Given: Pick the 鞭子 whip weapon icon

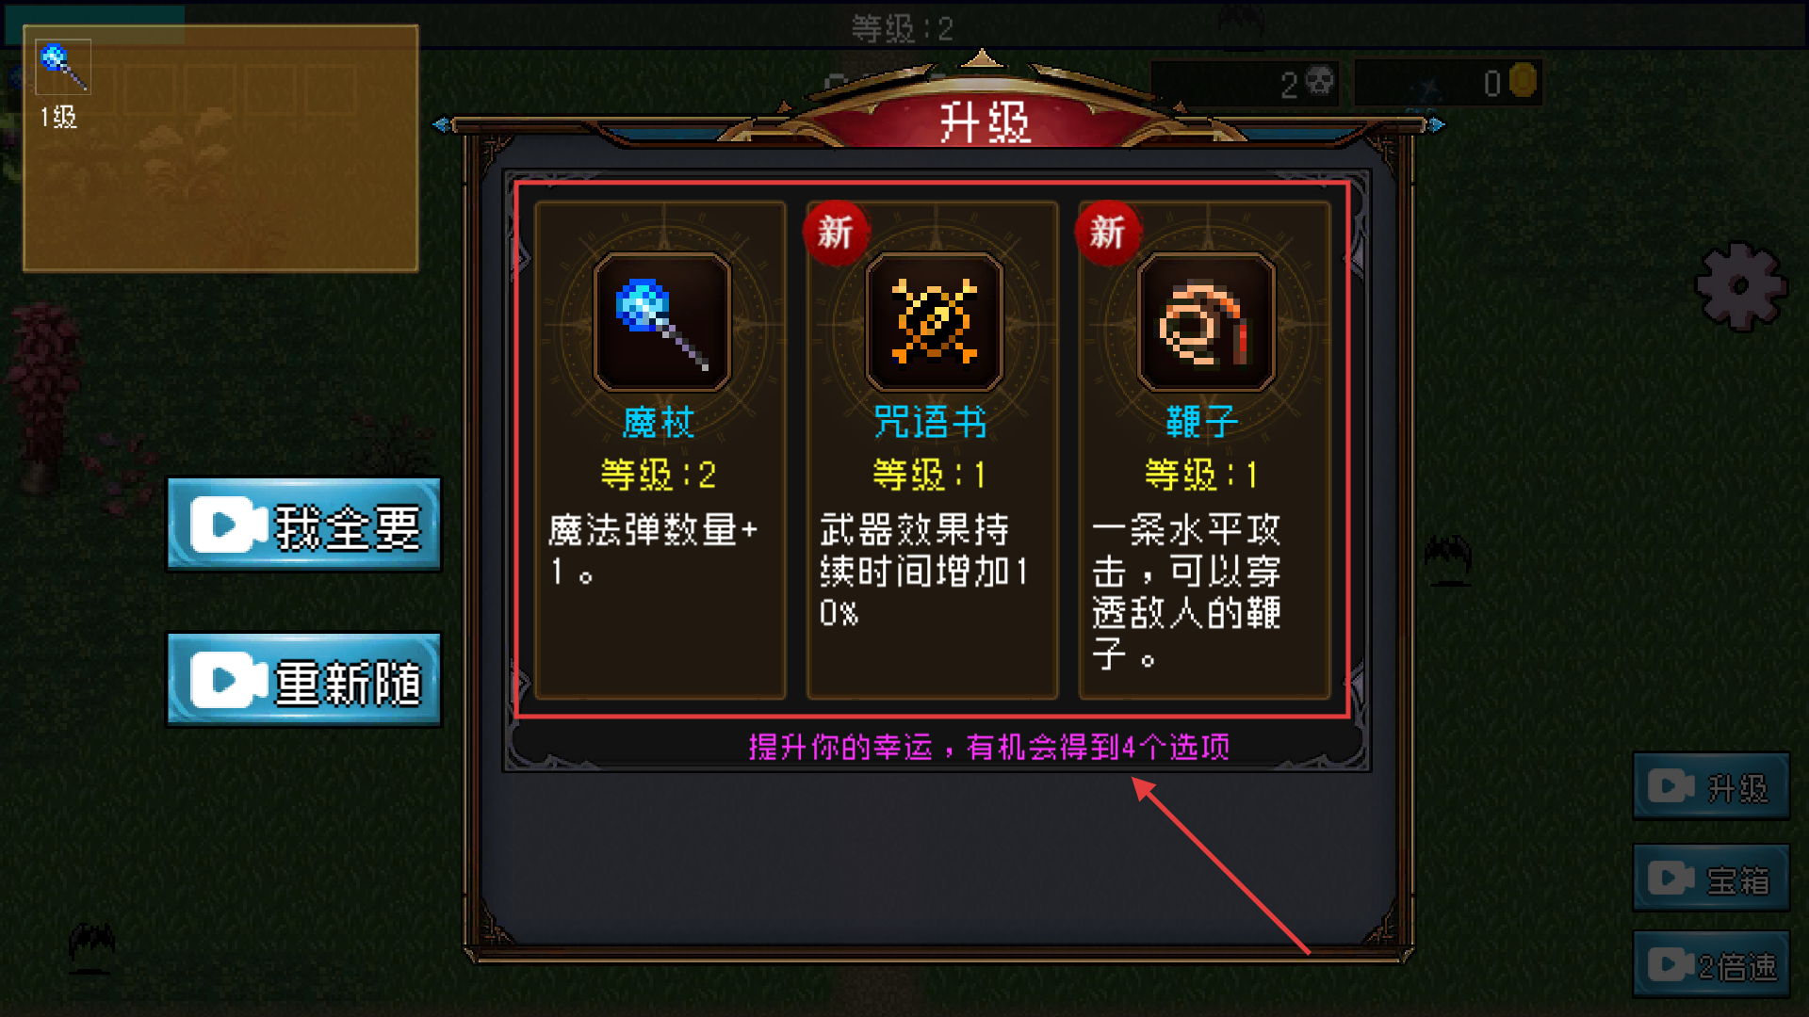Looking at the screenshot, I should pos(1206,322).
